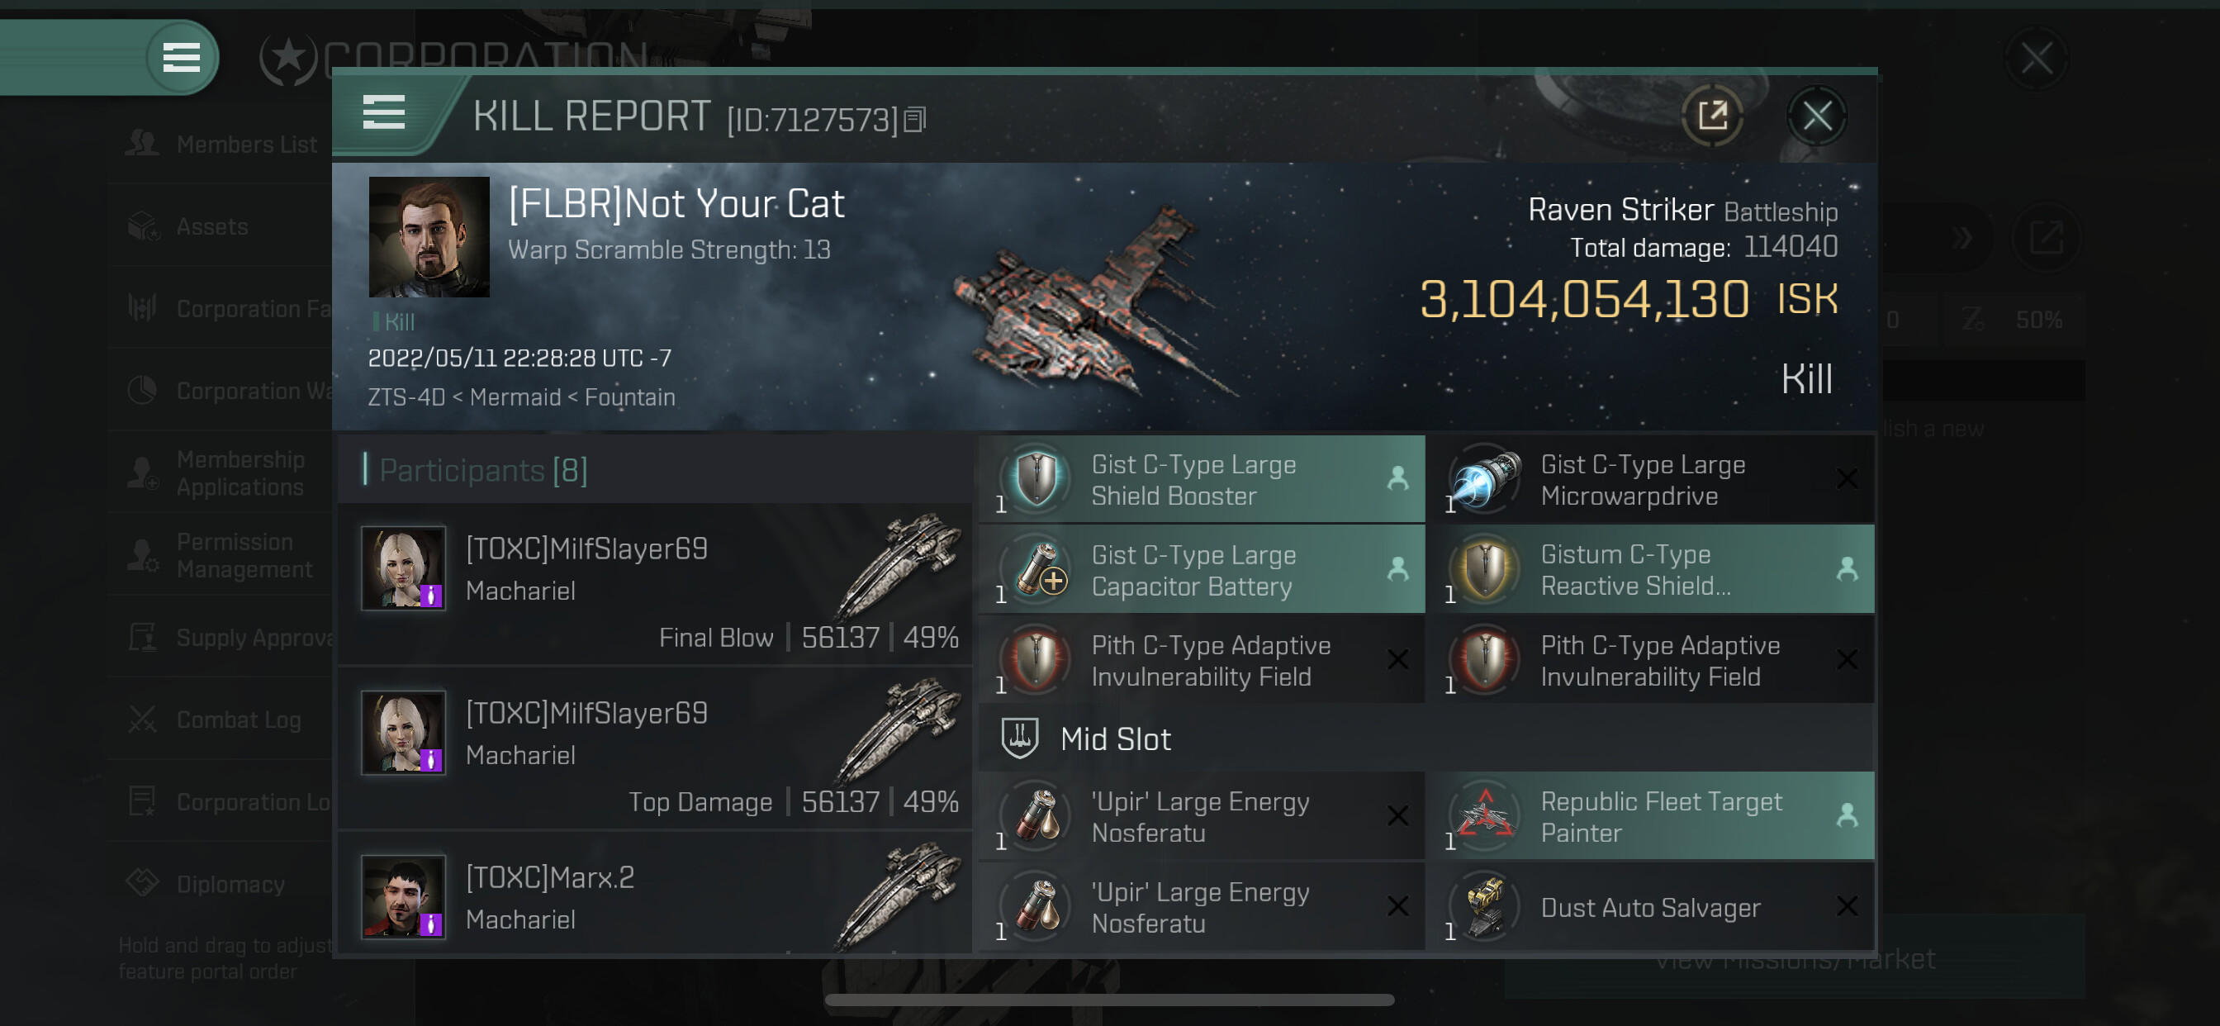Open the Membership Applications entry
Viewport: 2220px width, 1026px height.
coord(240,473)
